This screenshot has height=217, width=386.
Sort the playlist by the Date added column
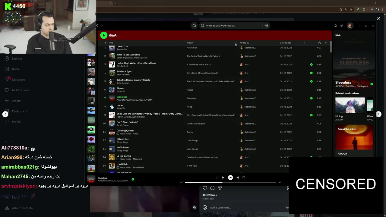pyautogui.click(x=286, y=43)
